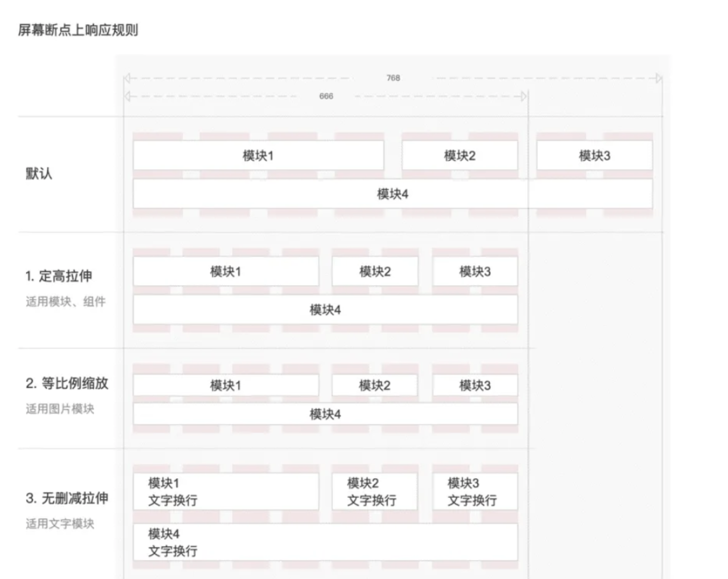The image size is (728, 579).
Task: Click the 1. 定高拉伸 heading
Action: pyautogui.click(x=59, y=276)
